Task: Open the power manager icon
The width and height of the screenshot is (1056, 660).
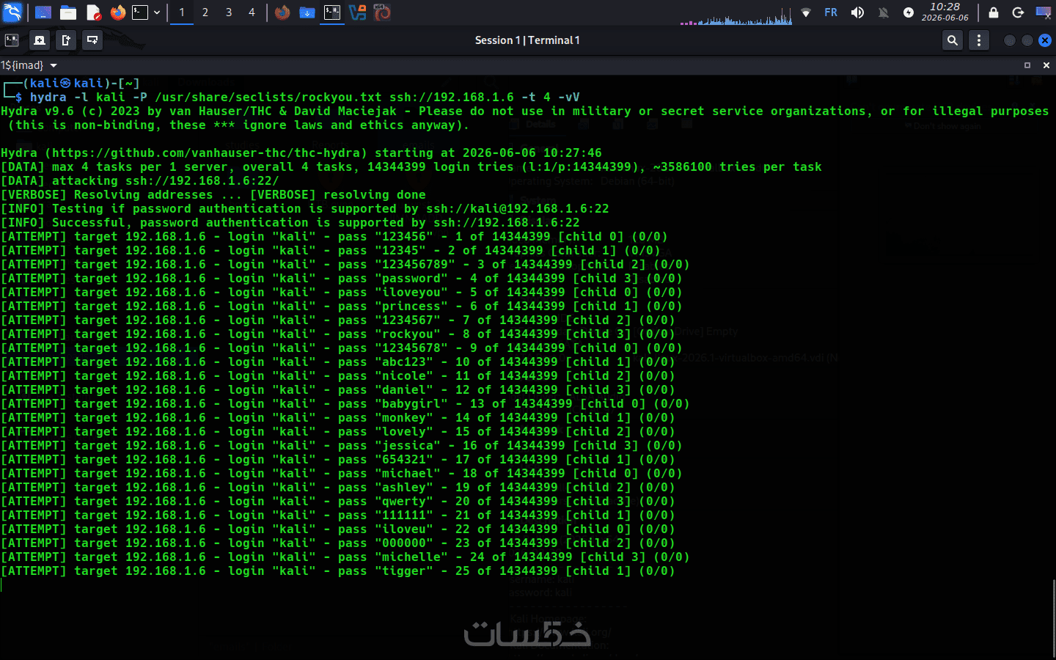Action: tap(909, 12)
